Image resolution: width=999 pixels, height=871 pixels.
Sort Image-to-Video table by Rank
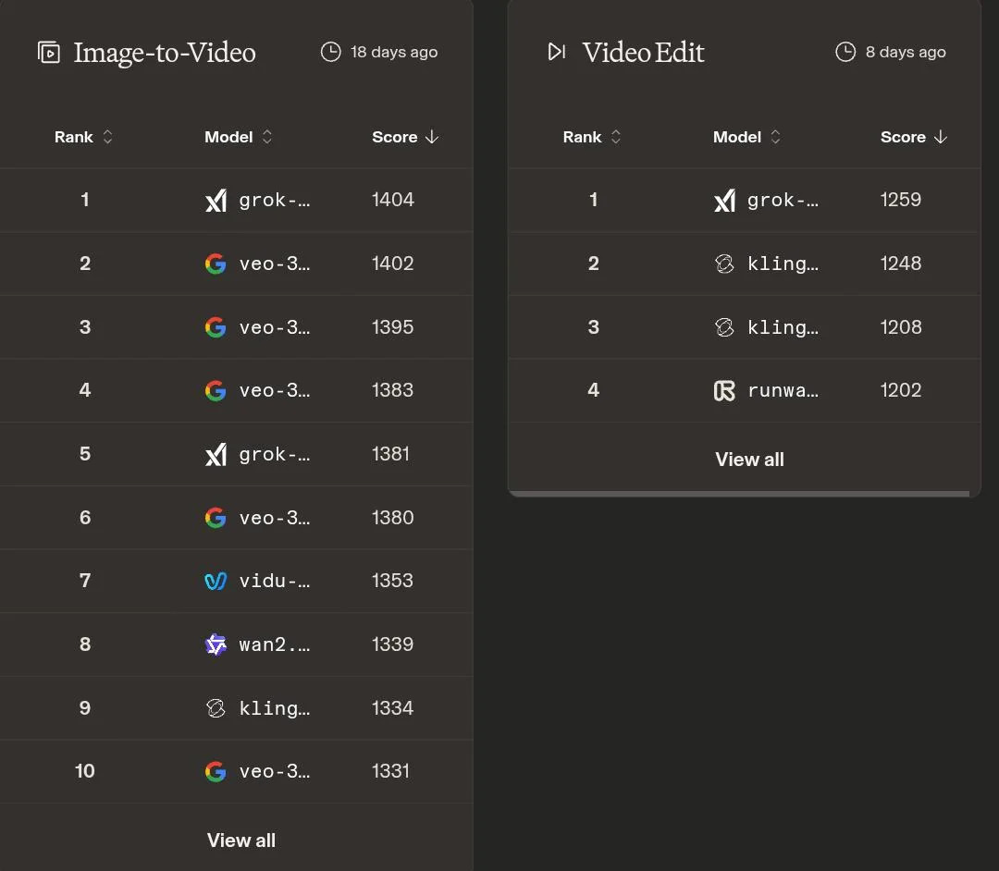[x=83, y=137]
